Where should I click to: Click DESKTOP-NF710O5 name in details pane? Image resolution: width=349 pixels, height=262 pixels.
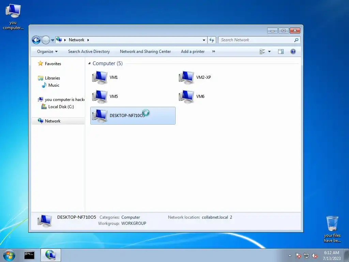77,217
